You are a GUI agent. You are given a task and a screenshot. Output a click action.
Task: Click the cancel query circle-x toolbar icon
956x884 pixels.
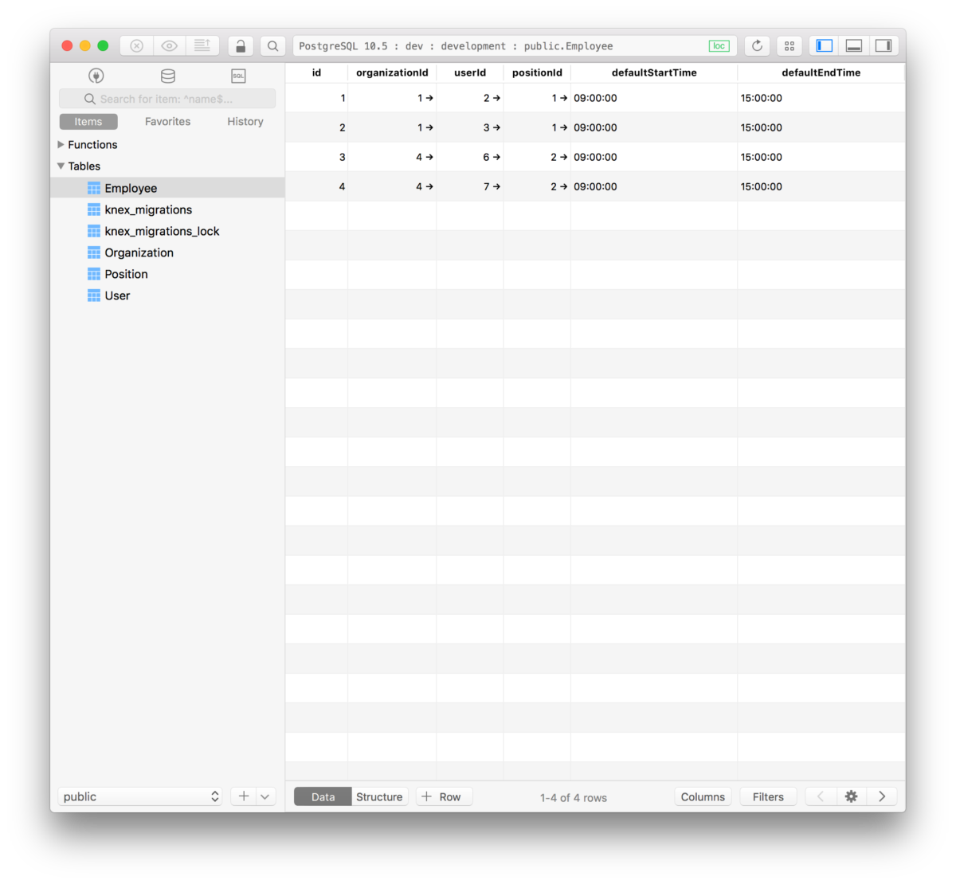click(137, 46)
